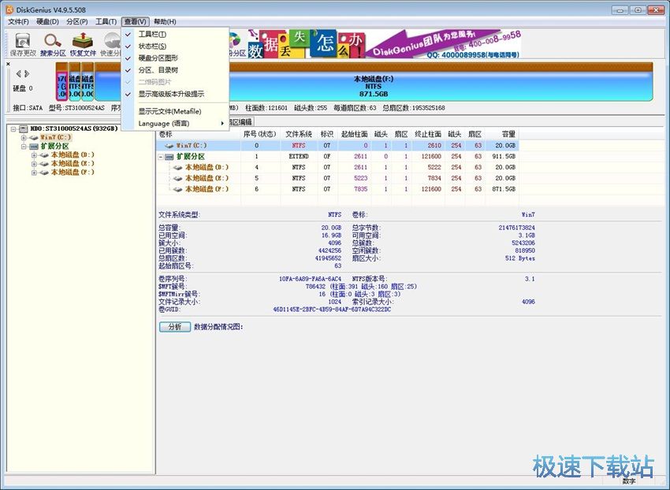Screen dimensions: 670x490
Task: Expand the Win7 (C:) tree node
Action: 24,138
